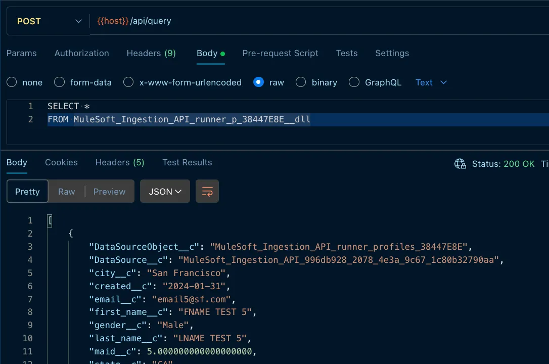Click the FROM MuleSoft_Ingestion_API_runner line in editor
The image size is (549, 364).
click(179, 119)
